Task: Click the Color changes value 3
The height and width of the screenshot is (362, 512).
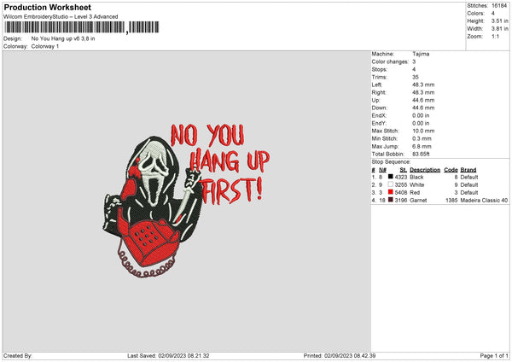Action: 414,61
